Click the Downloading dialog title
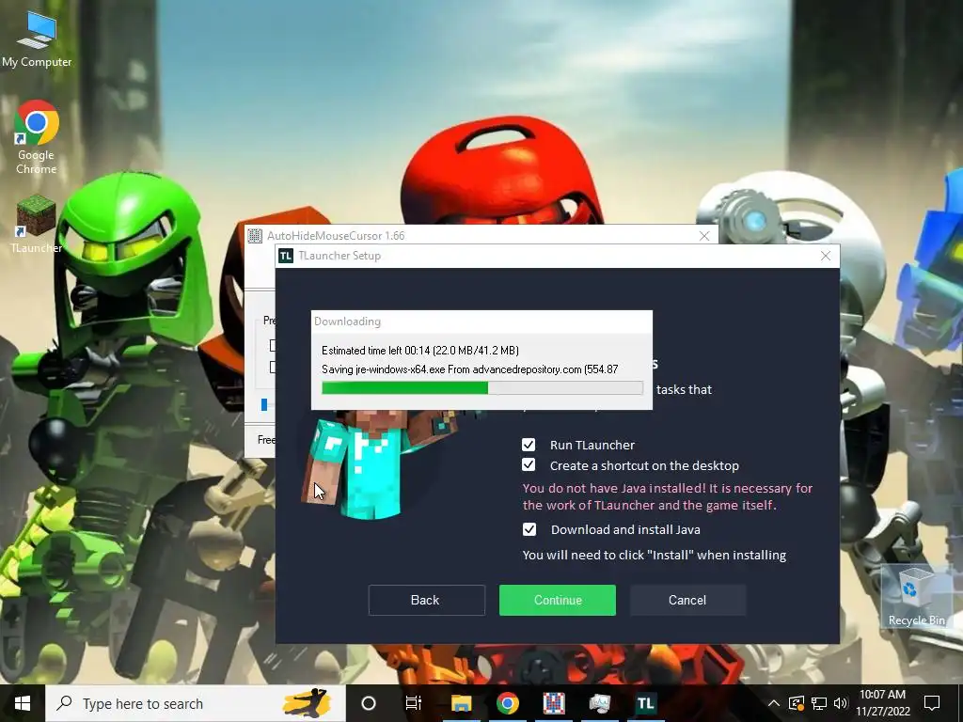 click(348, 322)
